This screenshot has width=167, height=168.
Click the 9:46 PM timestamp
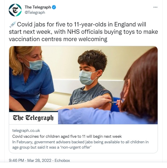(x=16, y=160)
